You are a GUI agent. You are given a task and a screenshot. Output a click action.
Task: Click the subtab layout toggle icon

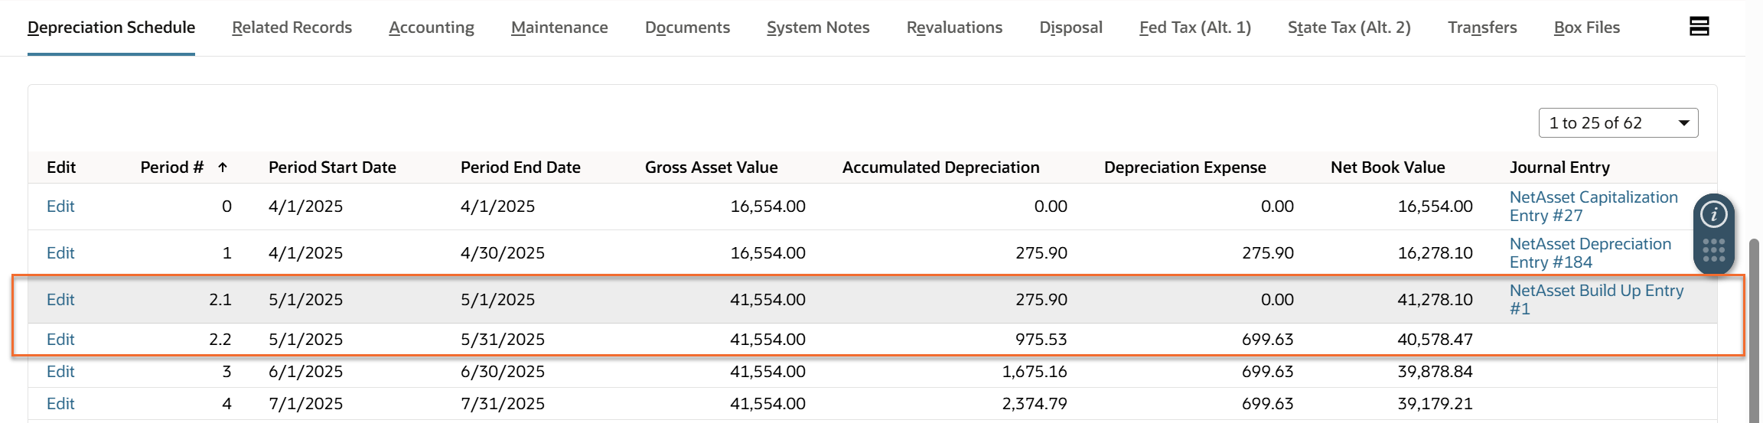point(1699,27)
